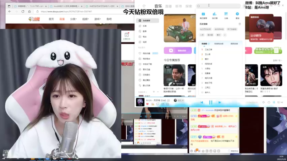Open the playlist card showing 22.1万 plays

coord(271,75)
